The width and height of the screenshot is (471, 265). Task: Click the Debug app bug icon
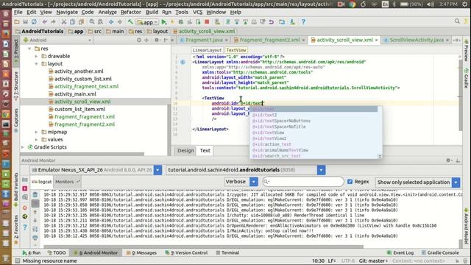coord(181,22)
